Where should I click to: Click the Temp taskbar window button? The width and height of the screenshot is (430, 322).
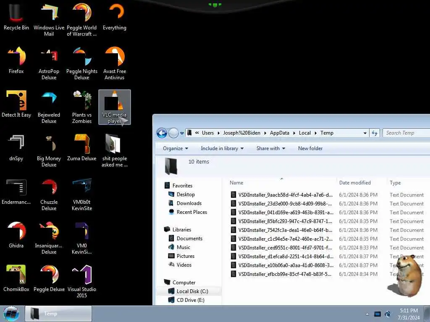coord(58,314)
